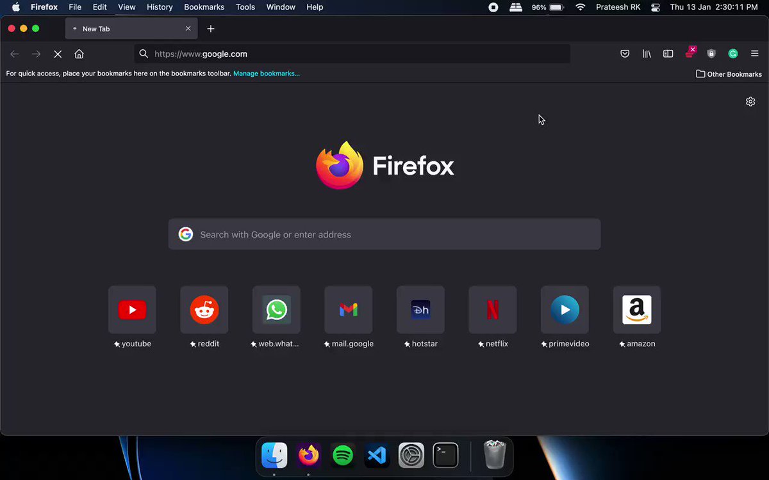Click the battery status indicator

(x=547, y=7)
